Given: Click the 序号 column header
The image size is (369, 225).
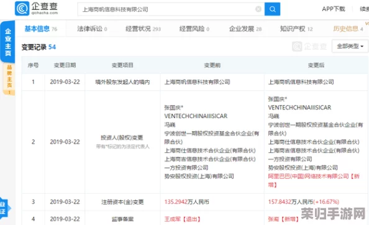Looking at the screenshot, I should (x=33, y=65).
